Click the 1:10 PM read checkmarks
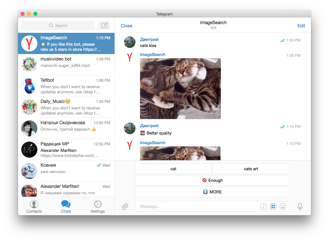The width and height of the screenshot is (329, 241). click(x=282, y=127)
